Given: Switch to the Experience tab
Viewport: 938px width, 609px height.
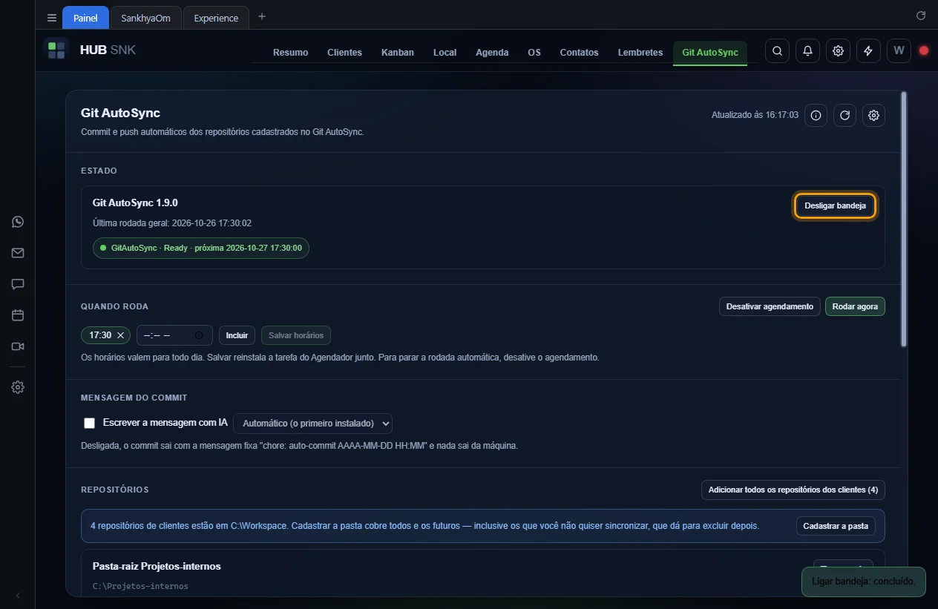Looking at the screenshot, I should (x=216, y=18).
